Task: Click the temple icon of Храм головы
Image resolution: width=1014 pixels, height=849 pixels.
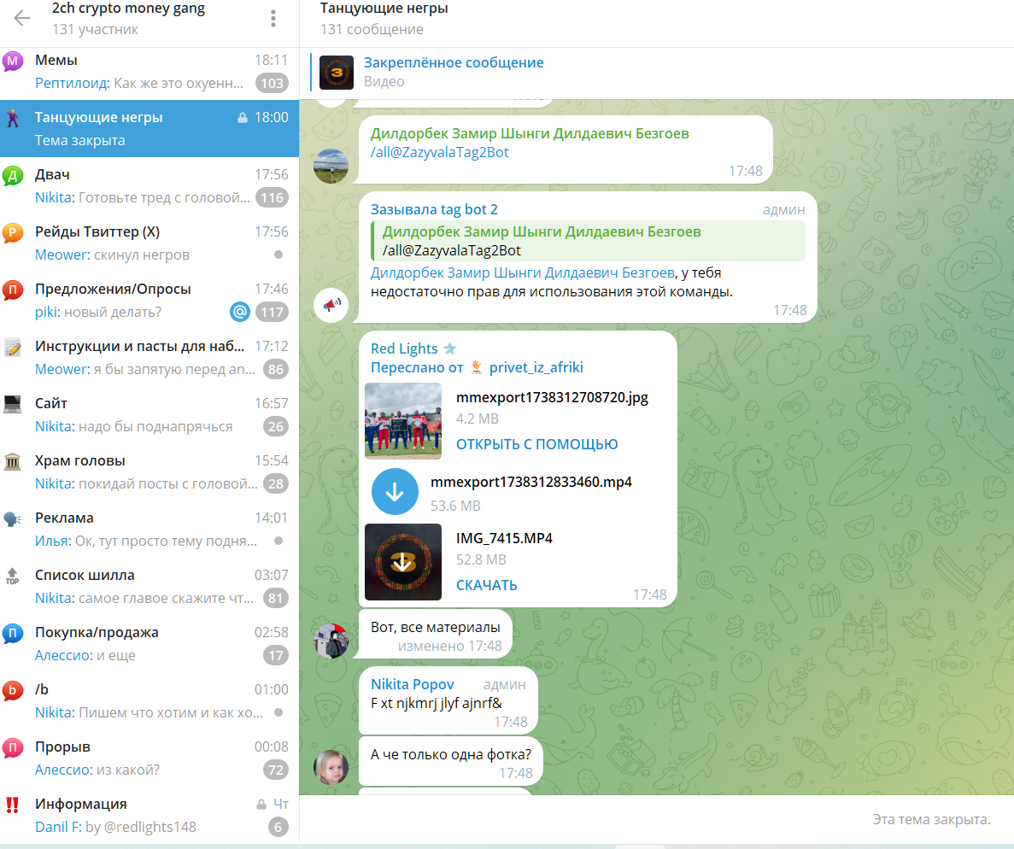Action: click(x=13, y=461)
